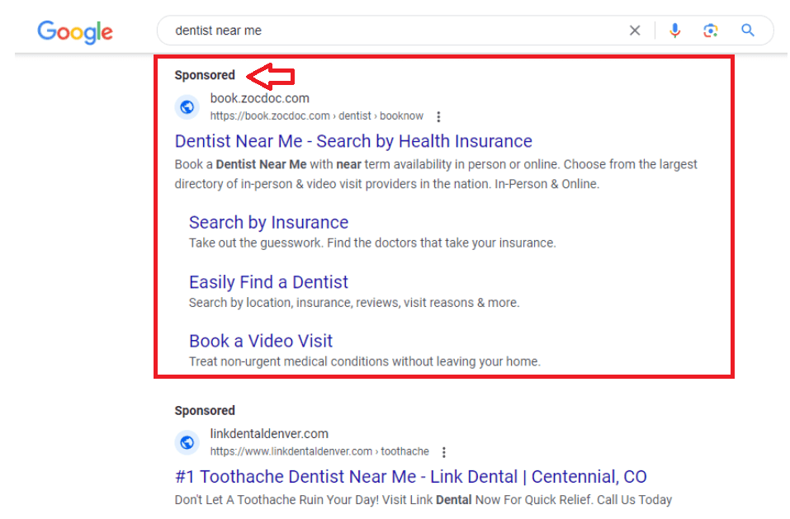Viewport: 790px width, 519px height.
Task: Click the linkdentaldenver.com site name
Action: pos(269,433)
